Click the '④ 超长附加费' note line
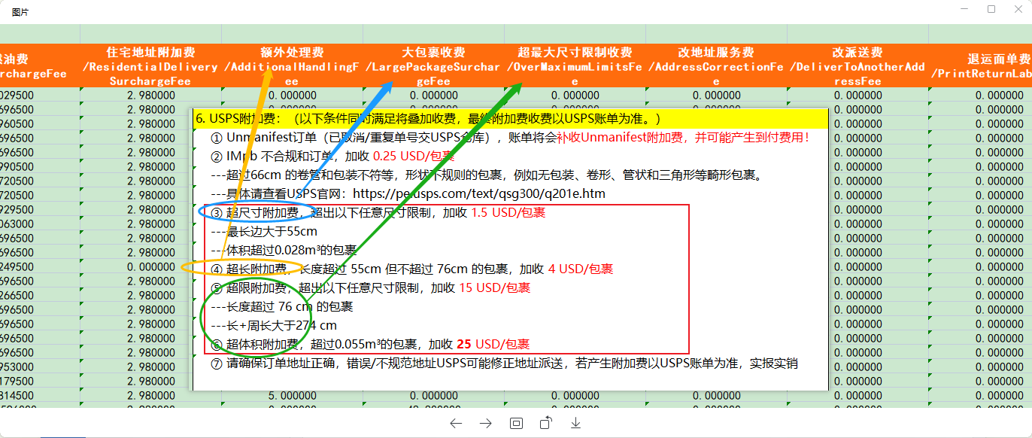1032x438 pixels. point(411,269)
